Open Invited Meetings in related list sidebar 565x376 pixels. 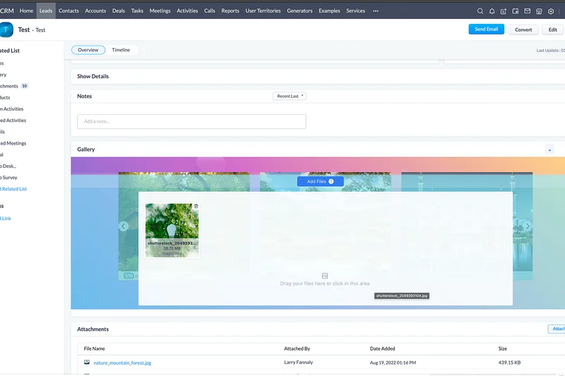(13, 143)
